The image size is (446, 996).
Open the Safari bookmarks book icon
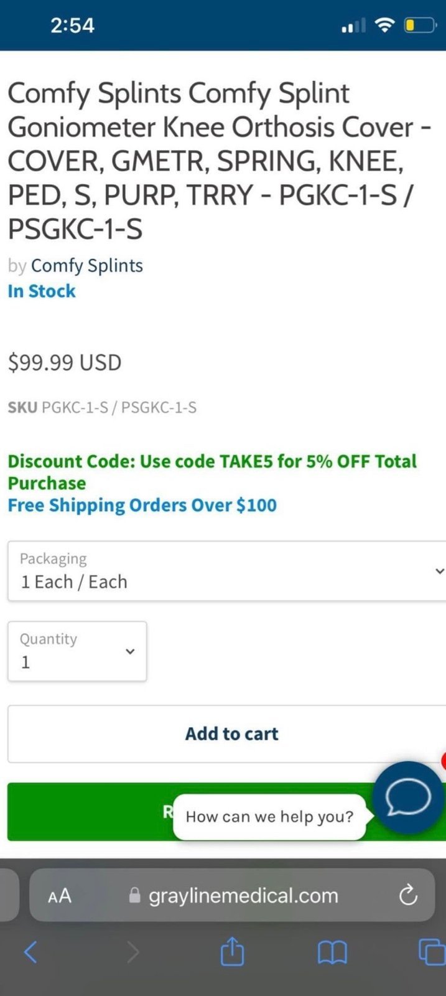tap(332, 952)
